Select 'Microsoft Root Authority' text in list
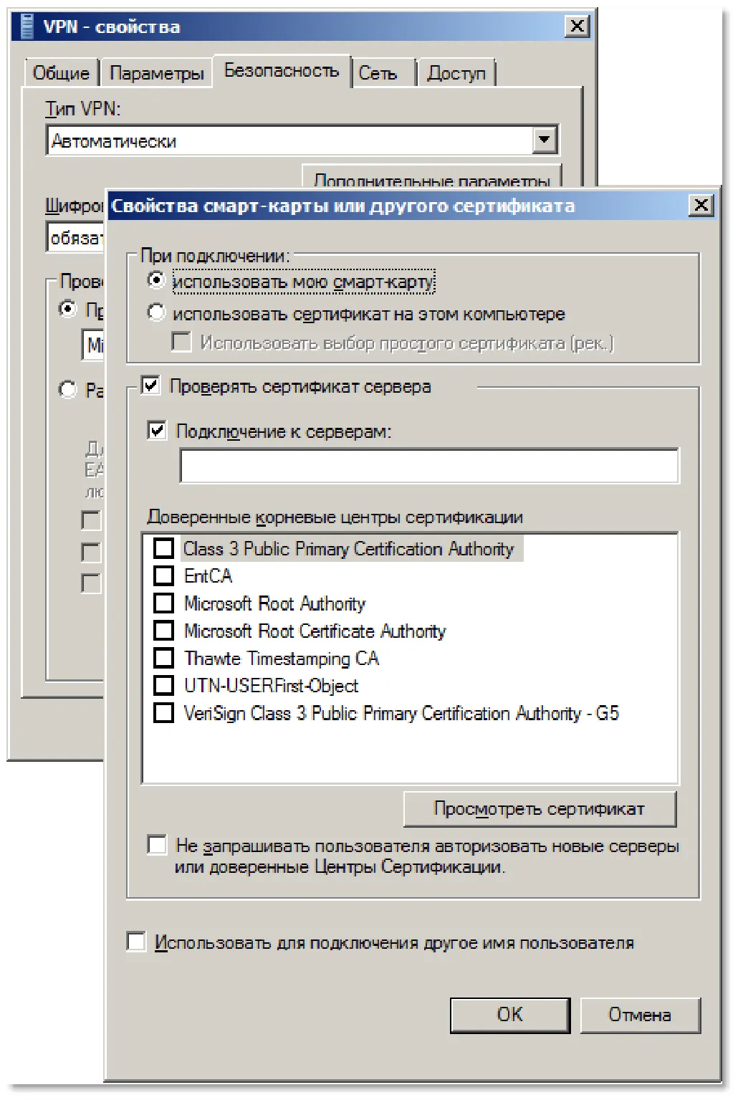This screenshot has width=738, height=1100. pos(274,603)
